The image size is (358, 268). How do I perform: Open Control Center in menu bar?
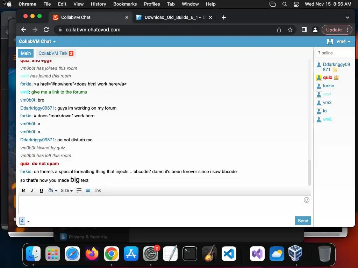point(296,4)
